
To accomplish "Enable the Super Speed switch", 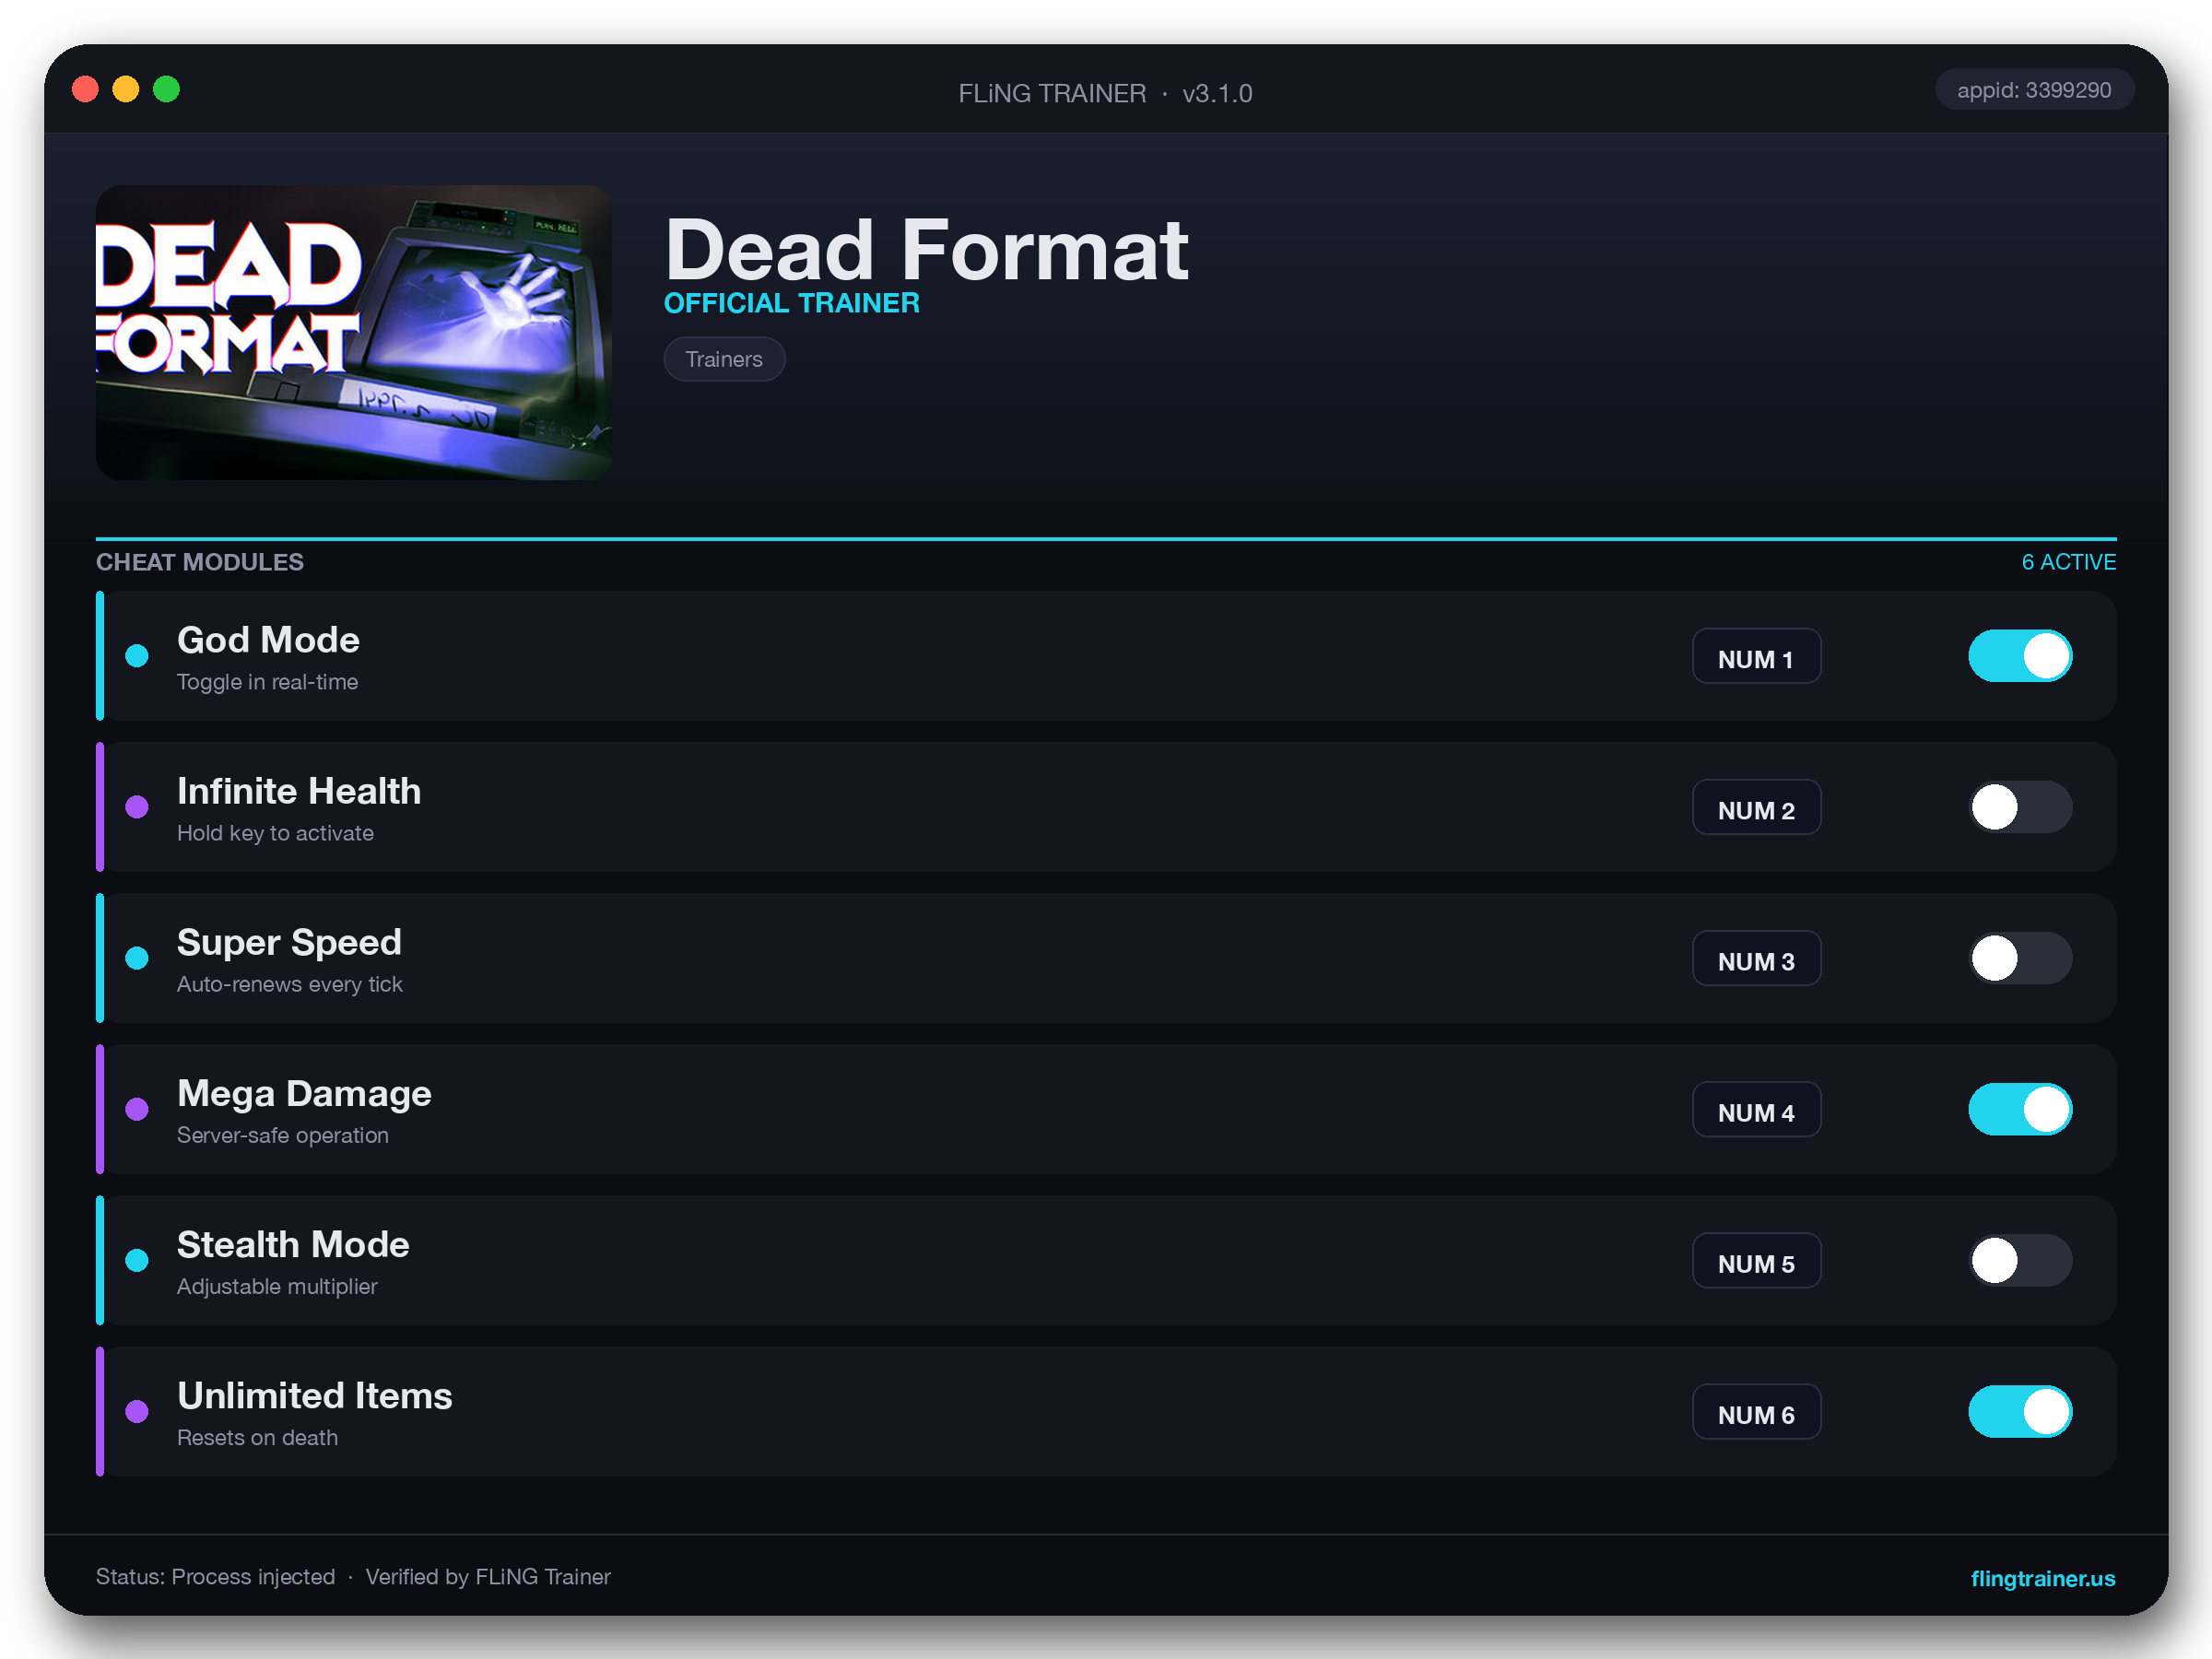I will pyautogui.click(x=2020, y=958).
